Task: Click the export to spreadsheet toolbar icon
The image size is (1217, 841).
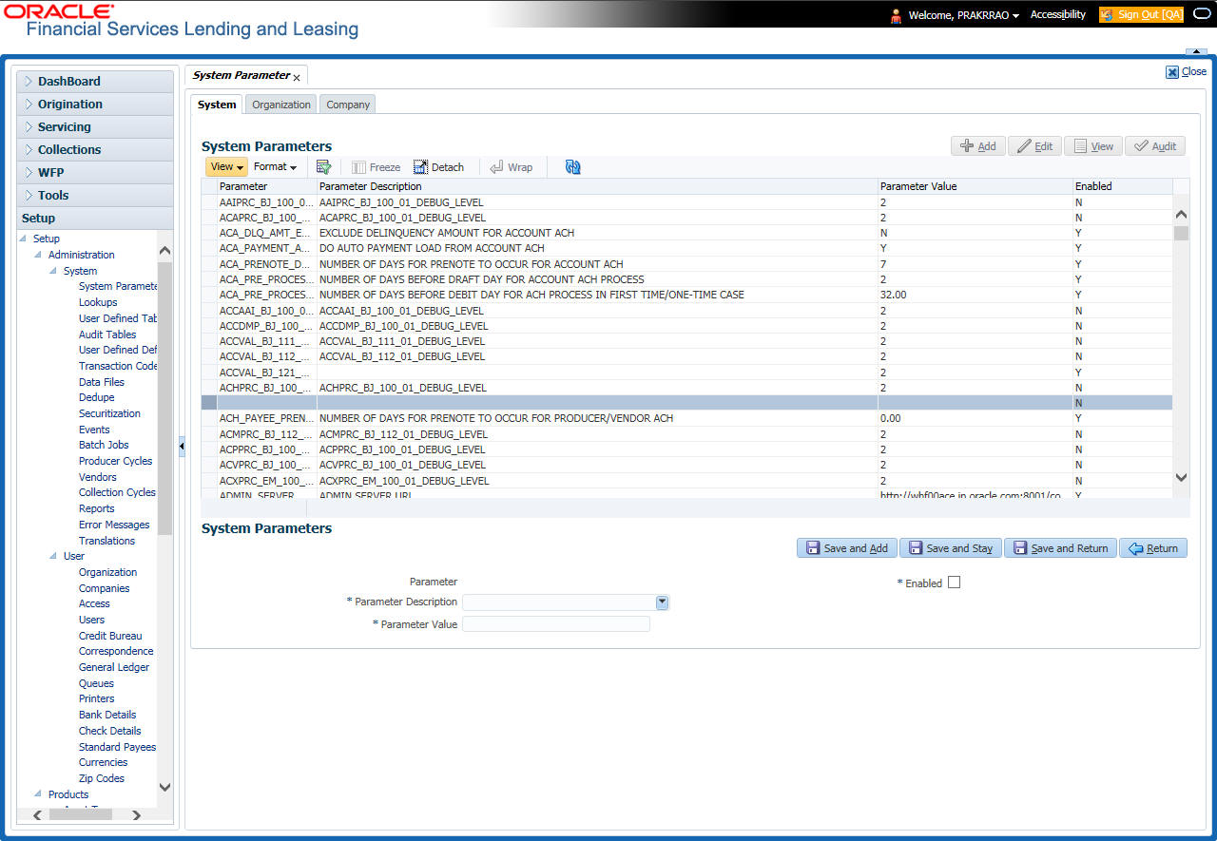Action: pos(323,167)
